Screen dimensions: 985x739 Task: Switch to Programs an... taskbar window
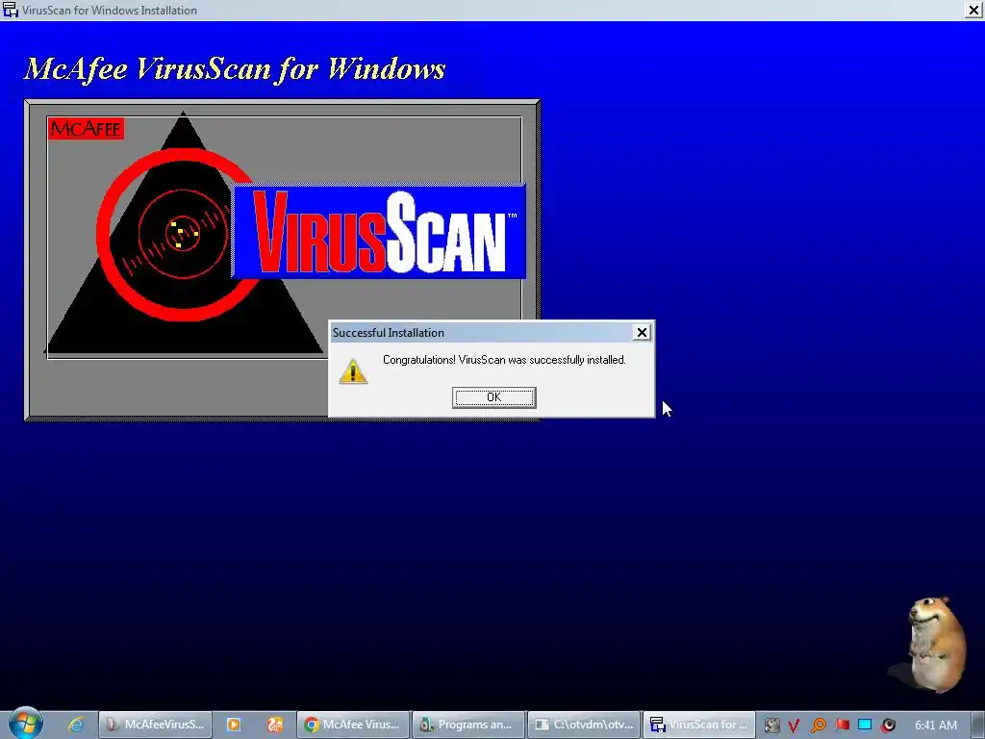pos(468,725)
